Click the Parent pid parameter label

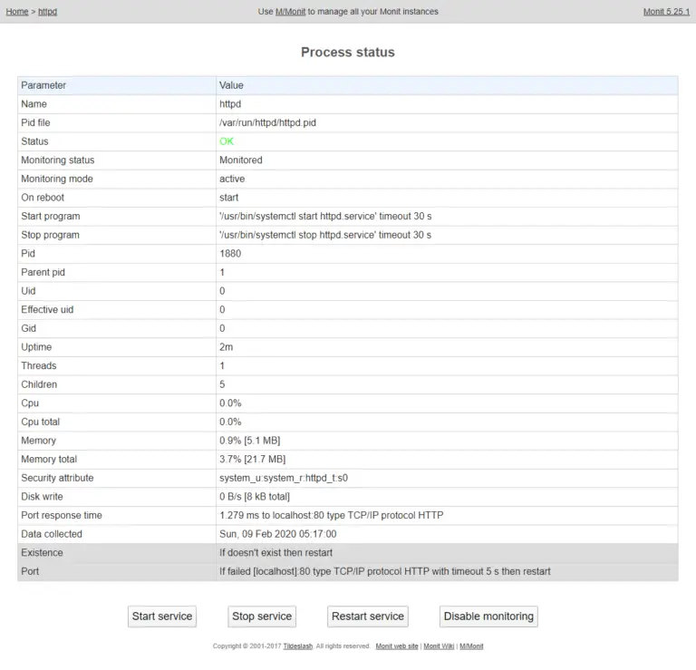point(43,272)
